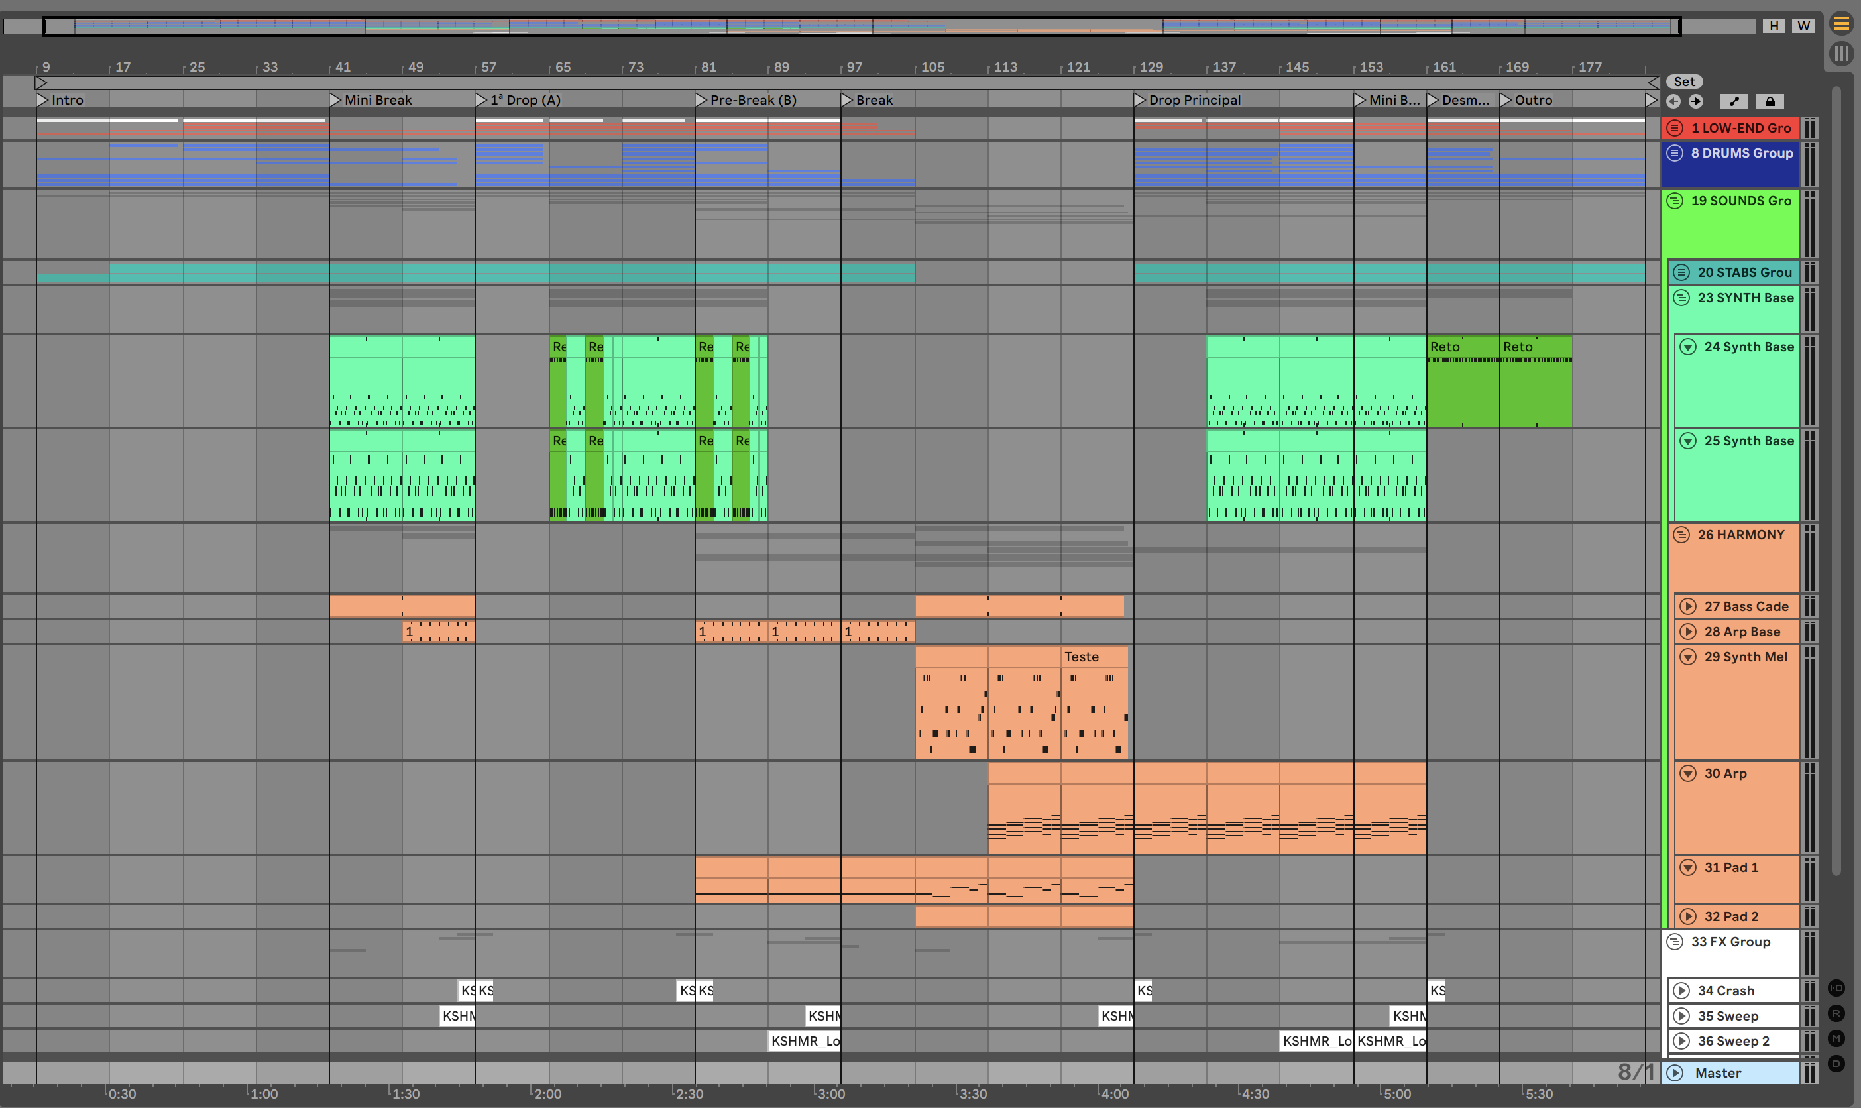Unfold the 1 LOW-END group track
The height and width of the screenshot is (1108, 1861).
click(x=1675, y=128)
